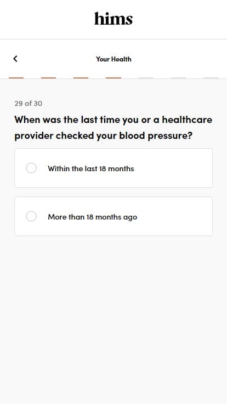Image resolution: width=227 pixels, height=404 pixels.
Task: Click the second progress bar segment
Action: (48, 78)
